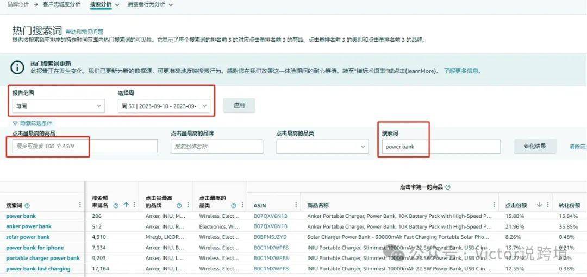The image size is (587, 277).
Task: Click the rank value 512
Action: pyautogui.click(x=97, y=226)
